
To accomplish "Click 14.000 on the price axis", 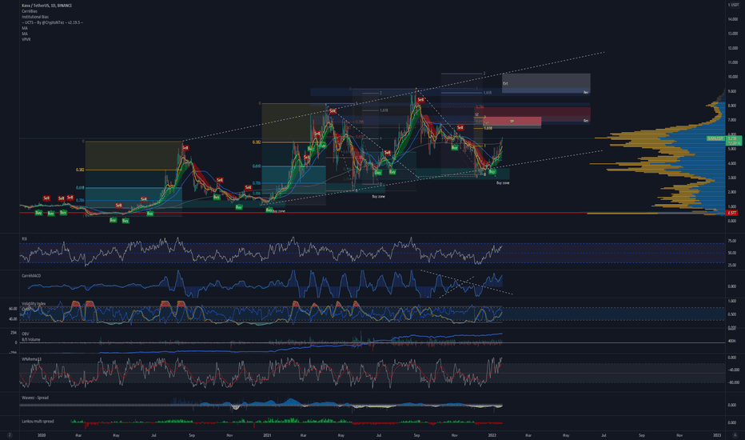I will coord(732,19).
